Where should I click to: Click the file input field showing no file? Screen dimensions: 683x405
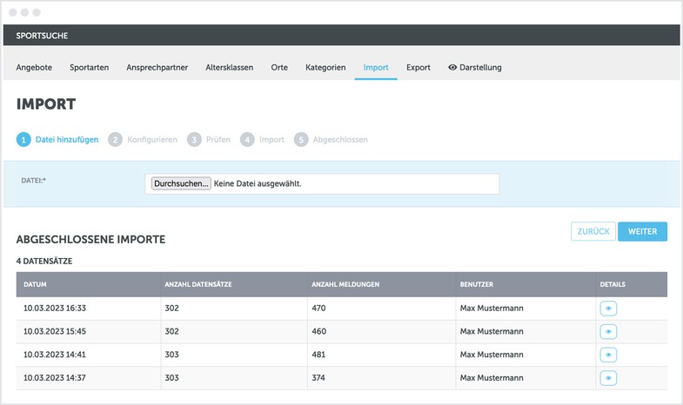pyautogui.click(x=348, y=183)
